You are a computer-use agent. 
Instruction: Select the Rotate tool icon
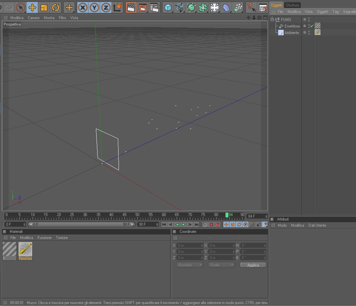point(55,7)
